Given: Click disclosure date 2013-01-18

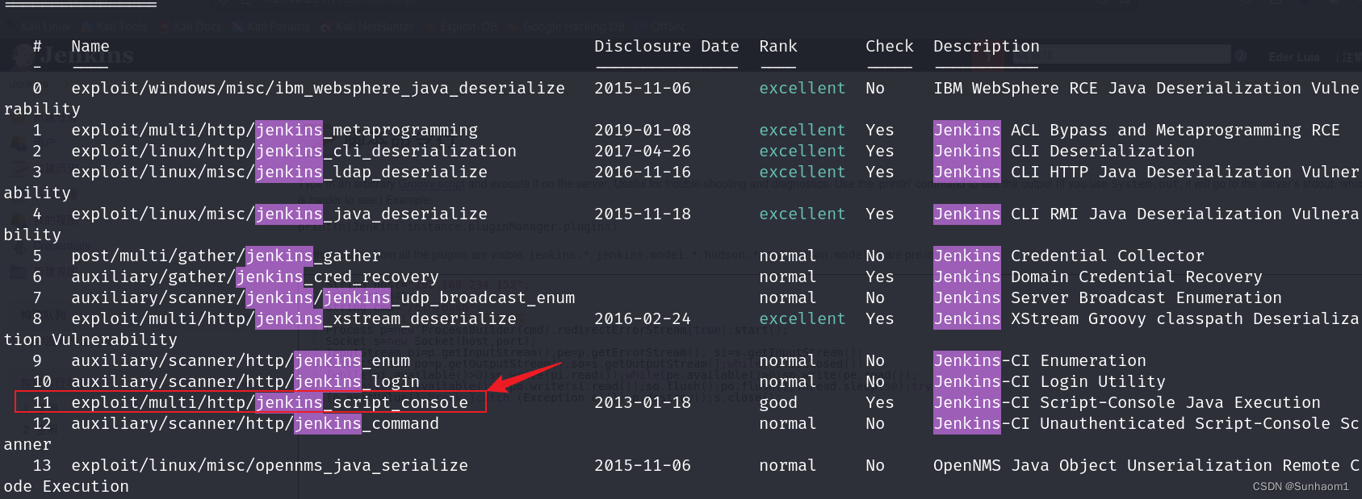Looking at the screenshot, I should (x=643, y=402).
